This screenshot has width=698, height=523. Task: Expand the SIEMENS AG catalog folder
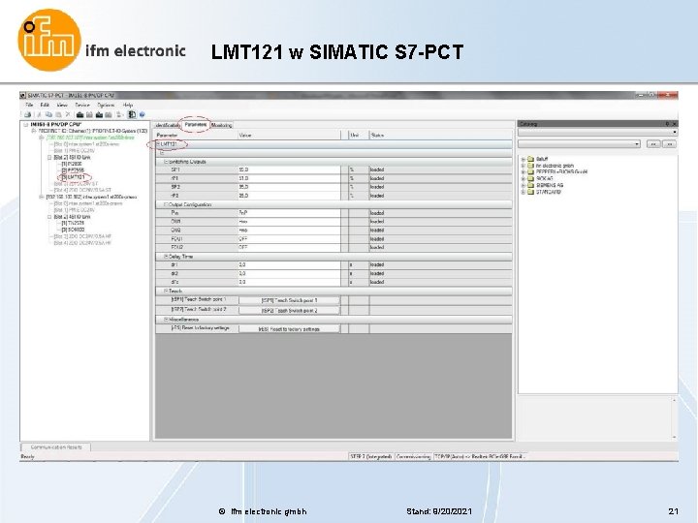(x=523, y=185)
